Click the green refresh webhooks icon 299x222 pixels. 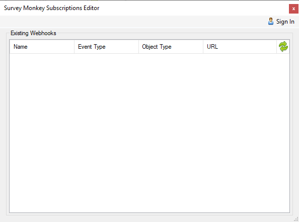click(283, 47)
